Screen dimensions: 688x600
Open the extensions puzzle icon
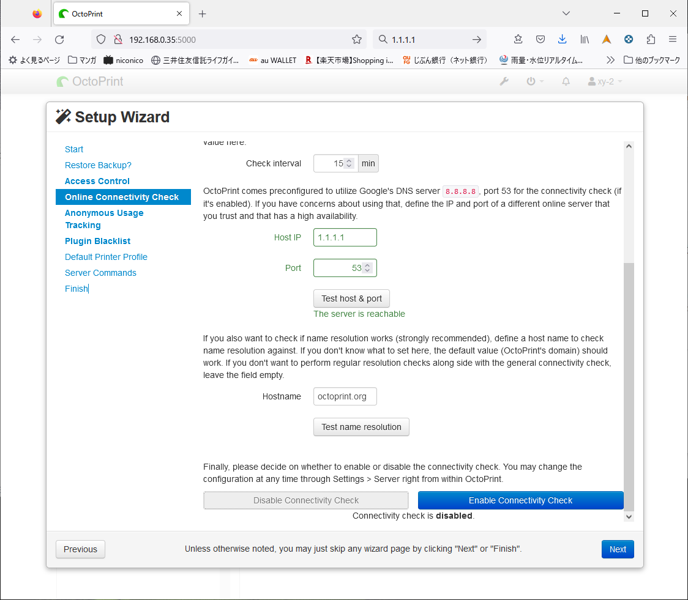click(x=651, y=39)
